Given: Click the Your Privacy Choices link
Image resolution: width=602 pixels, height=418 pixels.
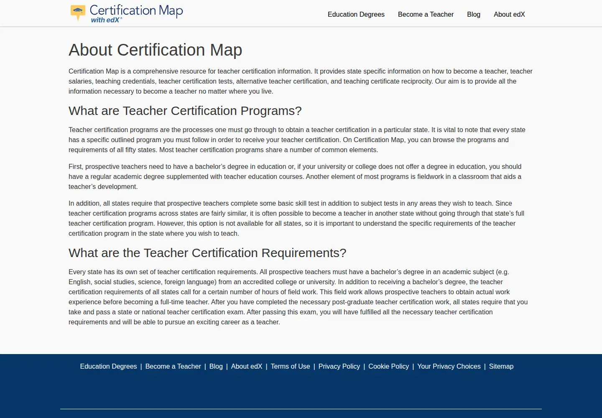Looking at the screenshot, I should tap(449, 366).
